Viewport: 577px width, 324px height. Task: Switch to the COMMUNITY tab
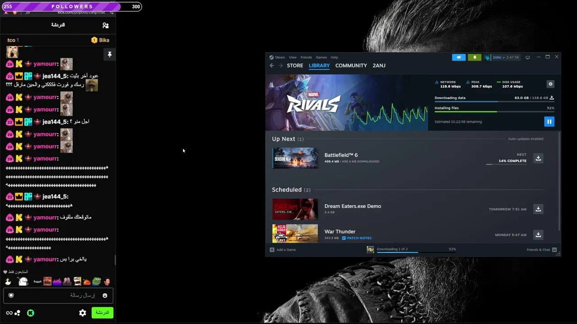pos(351,66)
